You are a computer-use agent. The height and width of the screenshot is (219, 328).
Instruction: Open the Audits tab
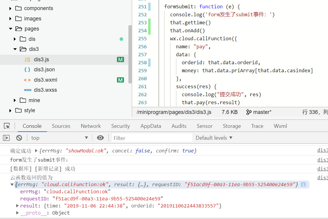pyautogui.click(x=179, y=126)
